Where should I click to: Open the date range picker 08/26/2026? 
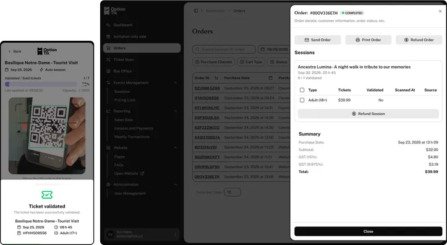[274, 49]
